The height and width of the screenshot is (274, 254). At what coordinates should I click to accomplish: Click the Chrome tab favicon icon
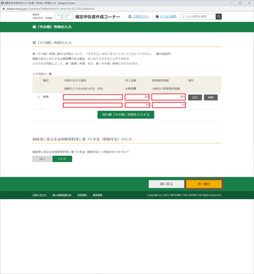(x=2, y=3)
